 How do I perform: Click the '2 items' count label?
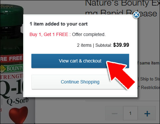[x=84, y=45]
